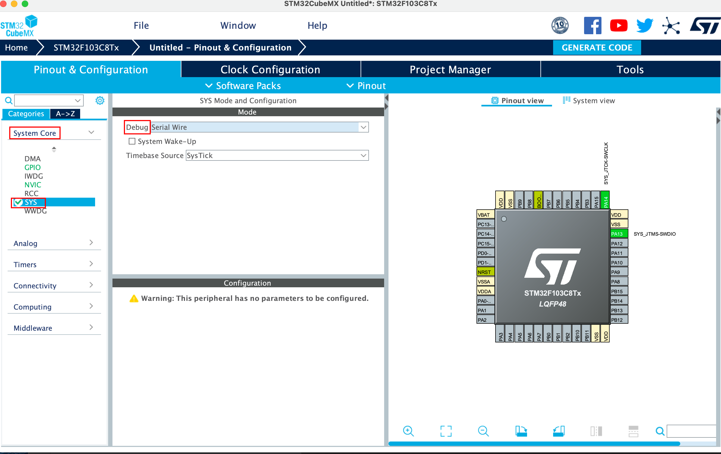Image resolution: width=721 pixels, height=454 pixels.
Task: Open the YouTube icon link
Action: [x=618, y=26]
